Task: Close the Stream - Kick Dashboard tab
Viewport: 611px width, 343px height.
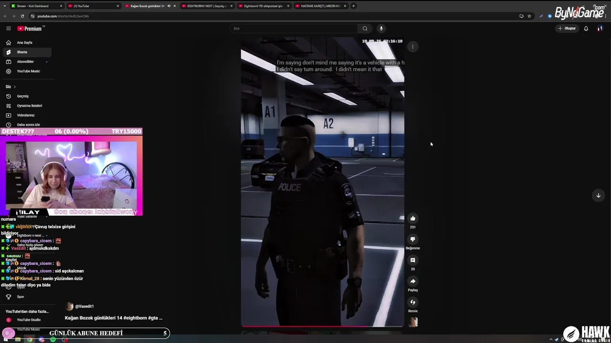Action: tap(61, 6)
